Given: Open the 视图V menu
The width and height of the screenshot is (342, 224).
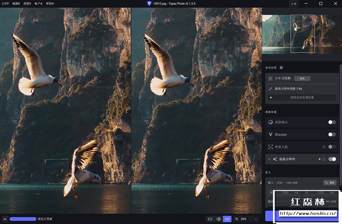Looking at the screenshot, I should tap(27, 3).
